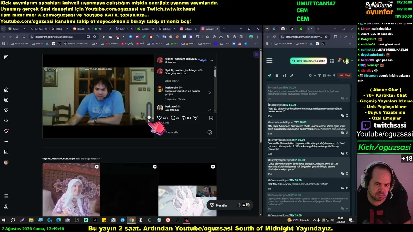413x232 pixels.
Task: Create a new Instagram post with plus icon
Action: point(6,141)
